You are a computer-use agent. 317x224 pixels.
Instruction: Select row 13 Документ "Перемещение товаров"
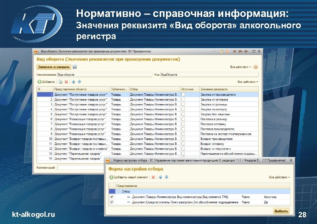click(148, 154)
